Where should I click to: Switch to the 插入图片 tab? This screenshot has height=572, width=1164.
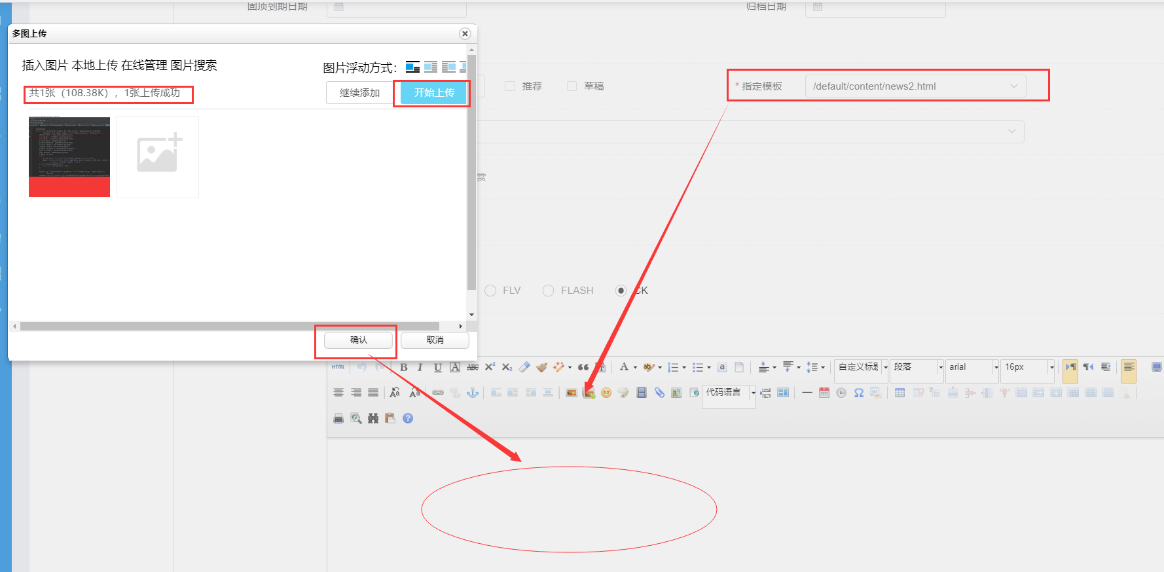[x=45, y=65]
